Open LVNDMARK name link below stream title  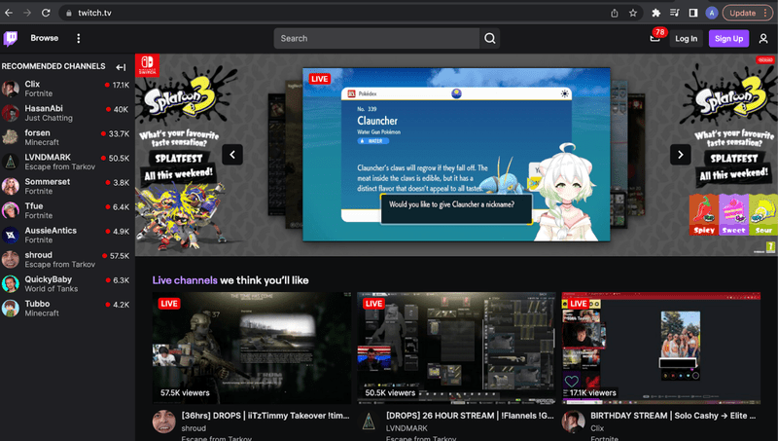pyautogui.click(x=407, y=428)
